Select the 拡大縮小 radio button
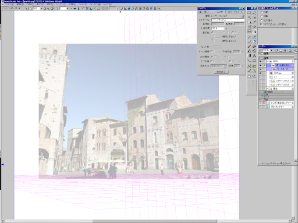298x223 pixels. 261,20
